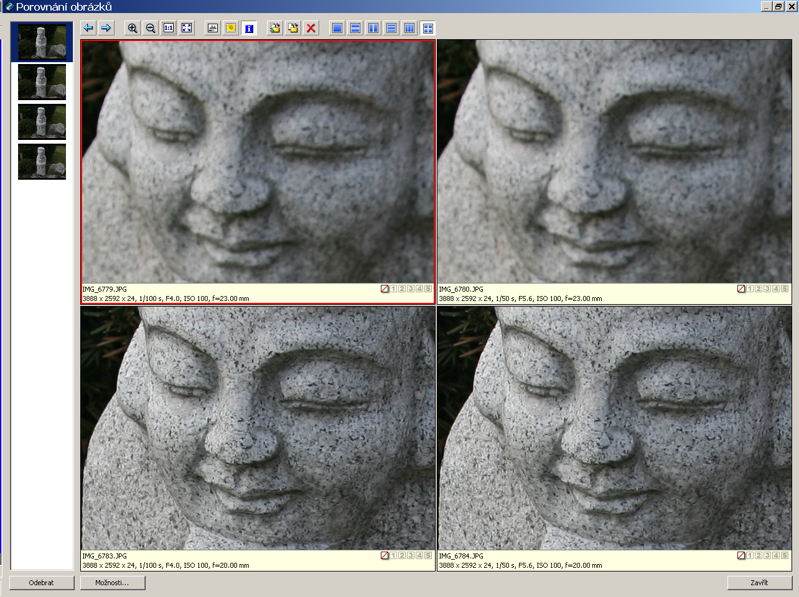799x597 pixels.
Task: Set zoom to 1:1 actual size
Action: (x=169, y=28)
